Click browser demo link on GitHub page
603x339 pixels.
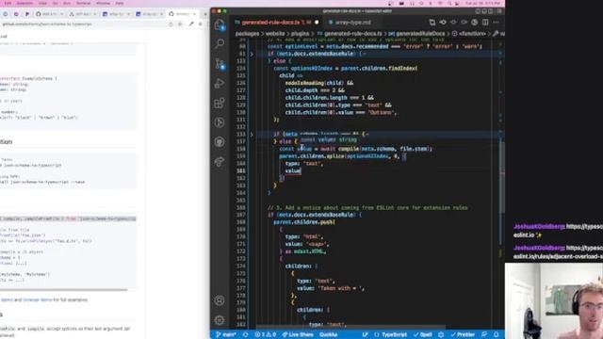point(37,299)
